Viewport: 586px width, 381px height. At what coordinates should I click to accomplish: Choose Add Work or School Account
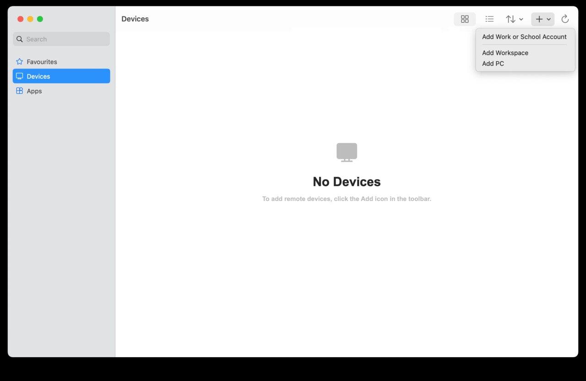pos(524,37)
